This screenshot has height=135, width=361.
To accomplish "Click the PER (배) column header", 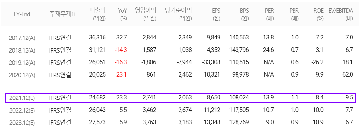I will [x=269, y=14].
